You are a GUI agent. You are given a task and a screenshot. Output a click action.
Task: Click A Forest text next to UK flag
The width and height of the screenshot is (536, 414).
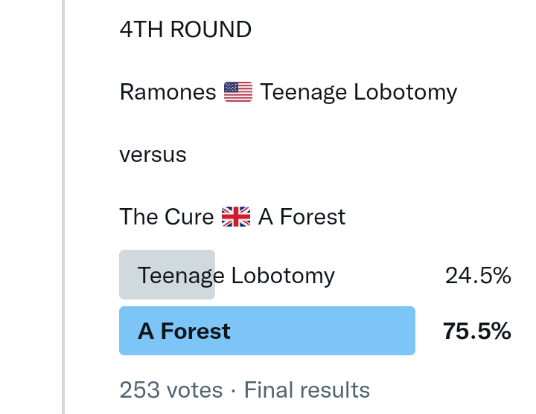(301, 217)
